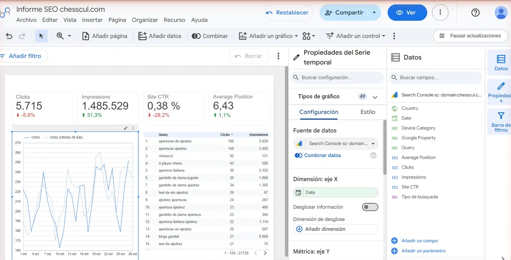Click the Restablecer button
This screenshot has width=511, height=260.
pos(289,12)
